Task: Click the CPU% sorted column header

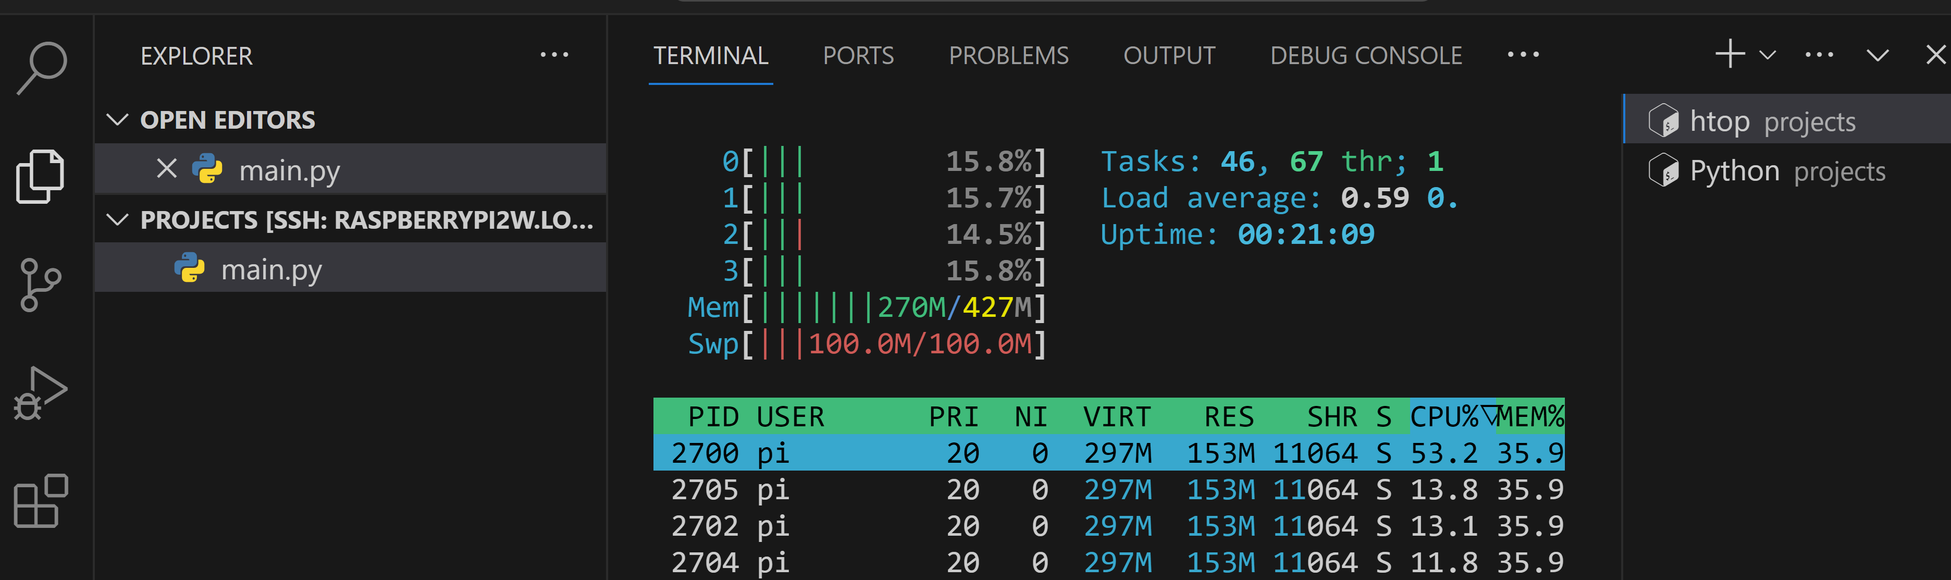Action: point(1453,416)
